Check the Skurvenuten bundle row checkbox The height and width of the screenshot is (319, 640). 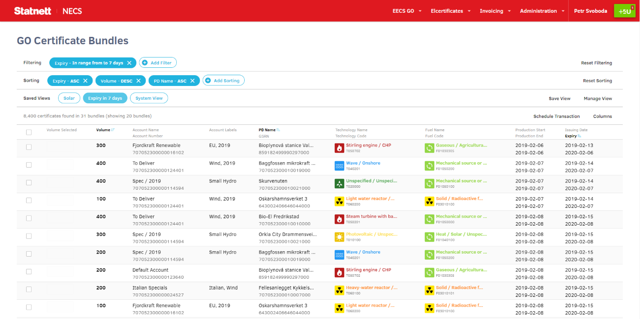tap(29, 183)
